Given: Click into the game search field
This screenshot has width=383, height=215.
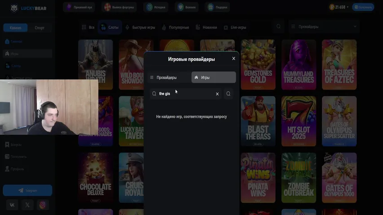Looking at the screenshot, I should pyautogui.click(x=185, y=94).
